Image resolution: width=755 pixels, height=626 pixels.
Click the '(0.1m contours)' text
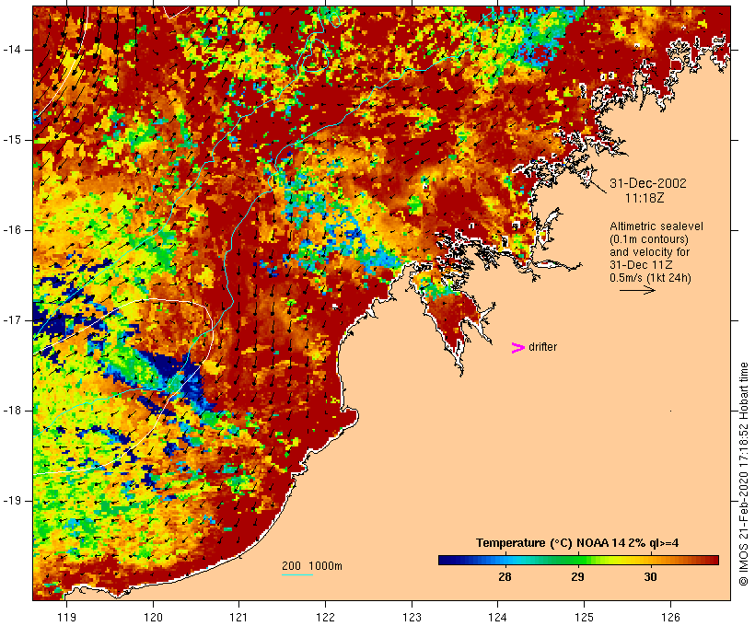point(649,239)
